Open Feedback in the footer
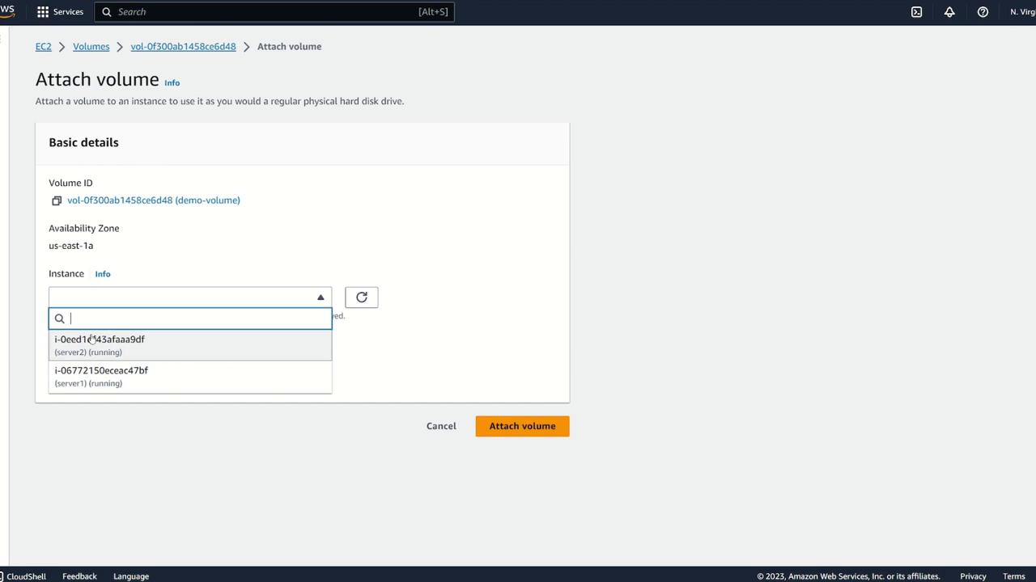The width and height of the screenshot is (1036, 582). pyautogui.click(x=79, y=576)
